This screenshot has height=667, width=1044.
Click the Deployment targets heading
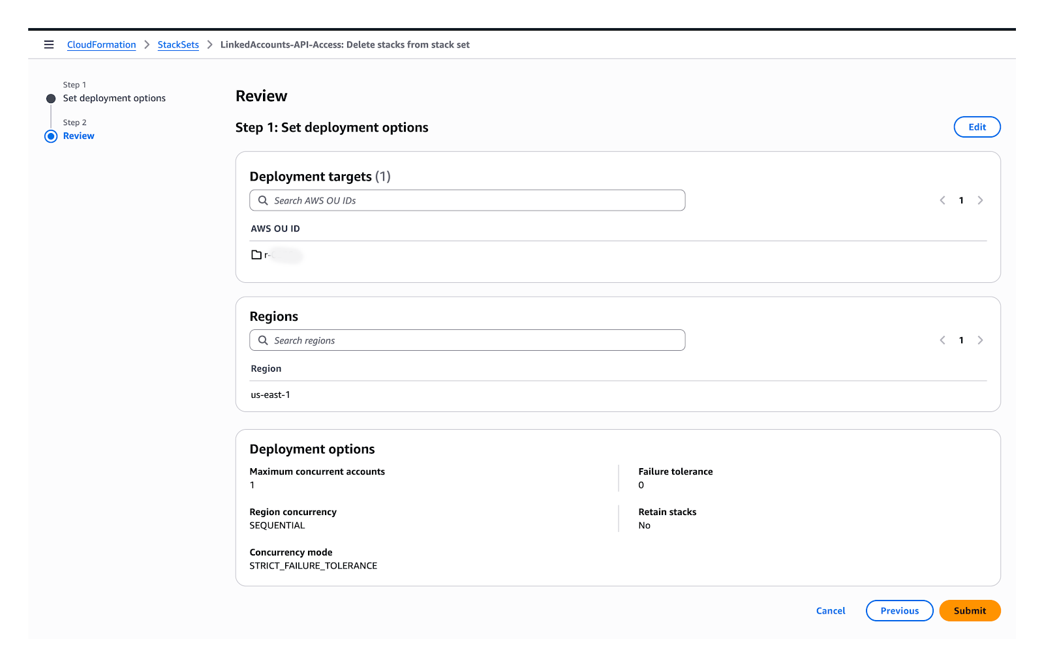[x=320, y=177]
